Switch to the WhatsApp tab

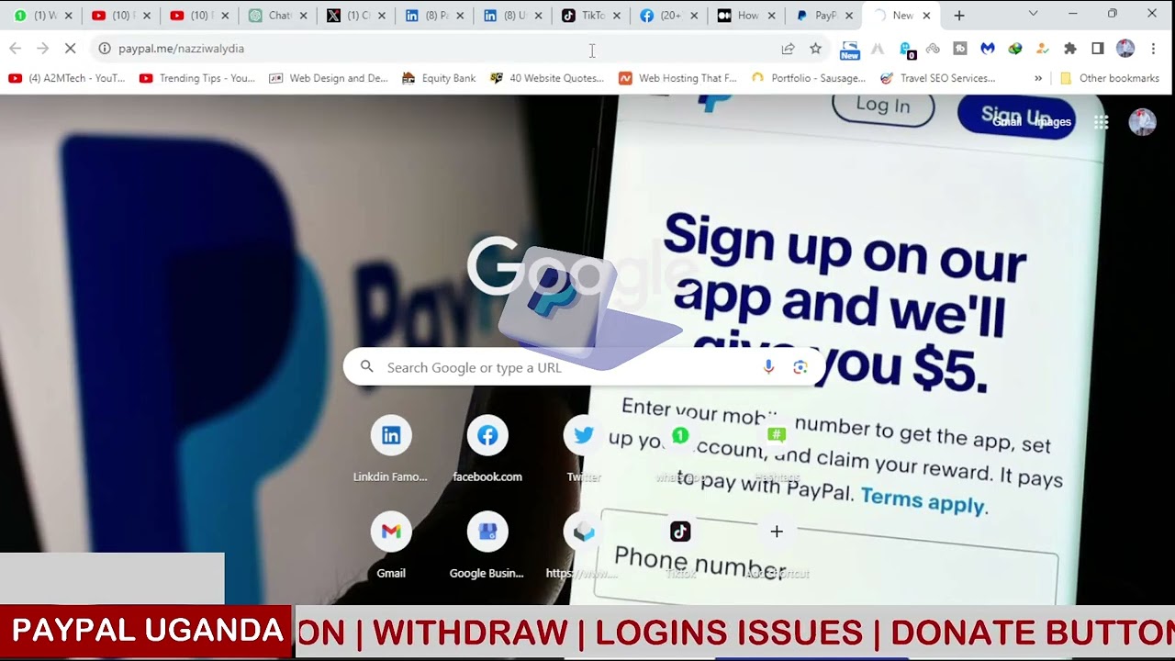[41, 16]
